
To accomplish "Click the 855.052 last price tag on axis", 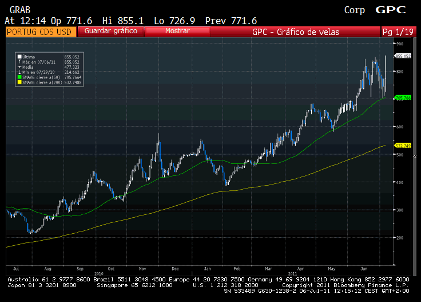I will [403, 56].
